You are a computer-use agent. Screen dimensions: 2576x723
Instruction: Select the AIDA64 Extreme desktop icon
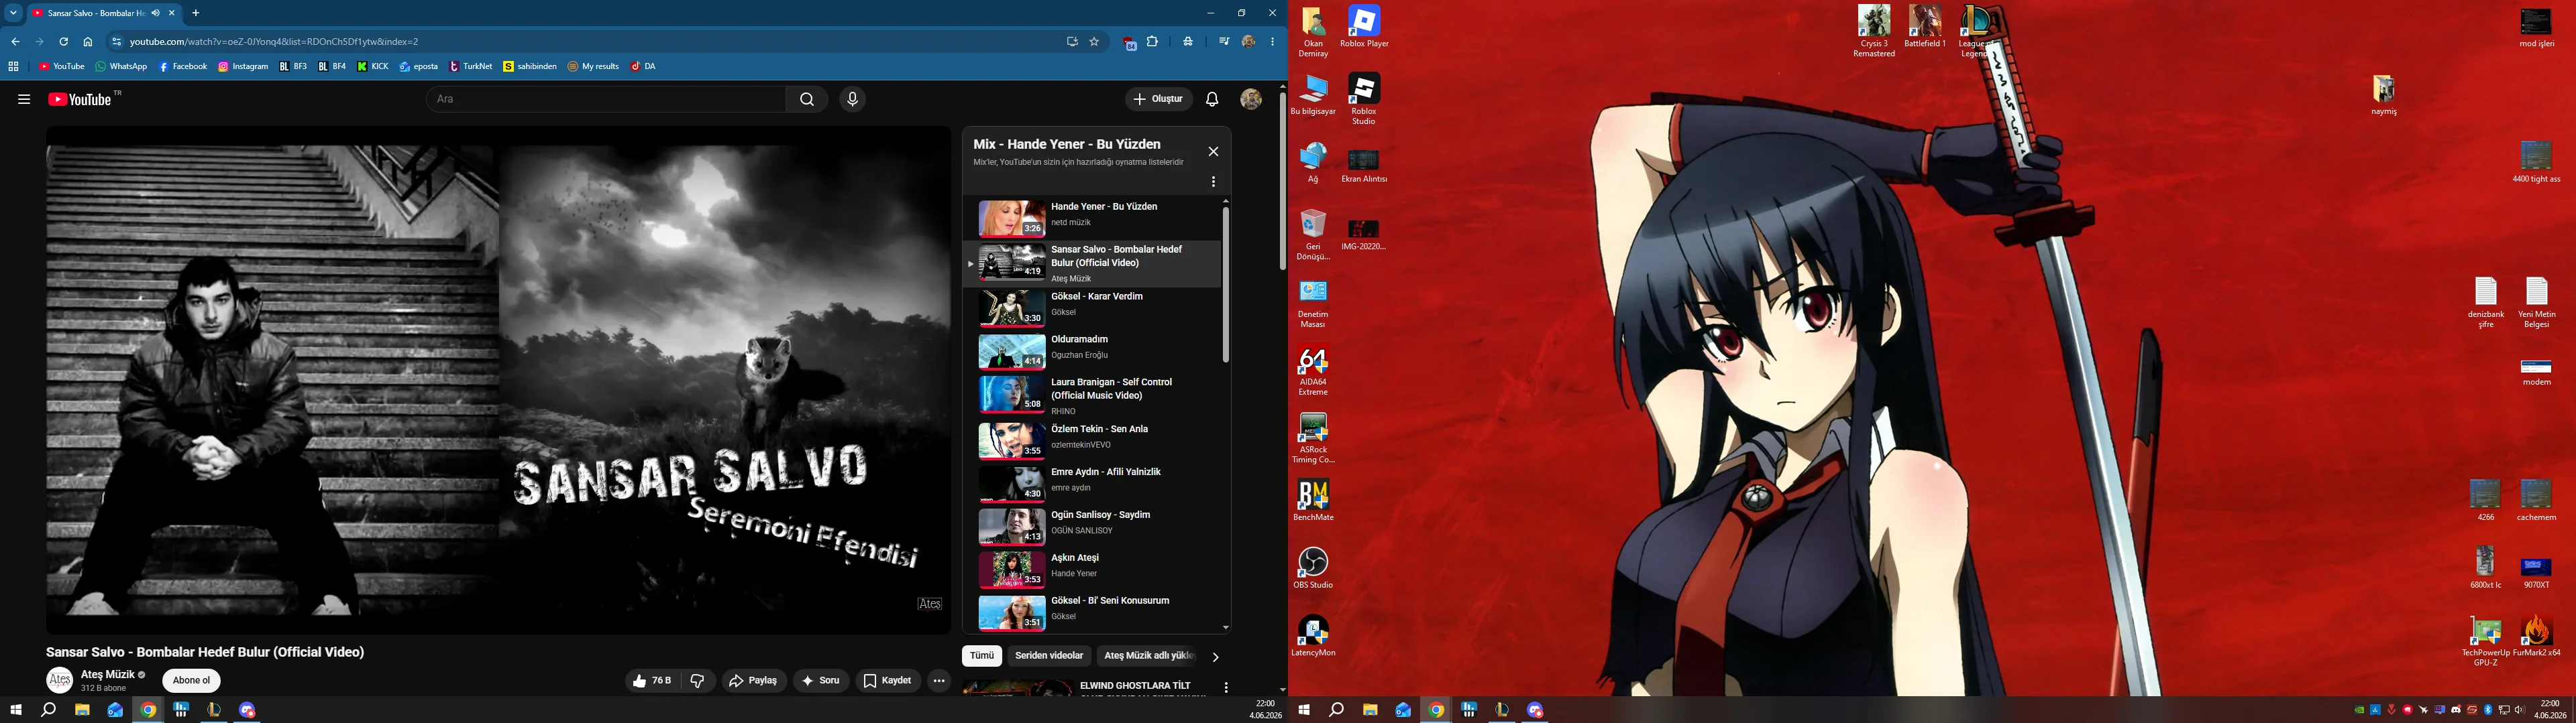tap(1313, 371)
